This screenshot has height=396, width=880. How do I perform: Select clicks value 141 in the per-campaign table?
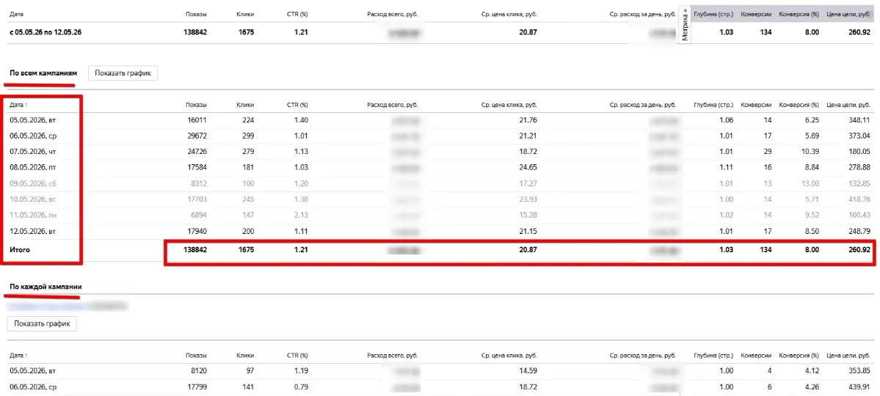click(x=248, y=387)
